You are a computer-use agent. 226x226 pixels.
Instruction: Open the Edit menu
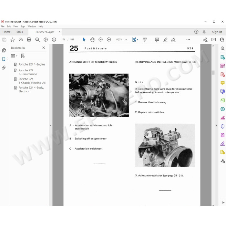[x=9, y=26]
